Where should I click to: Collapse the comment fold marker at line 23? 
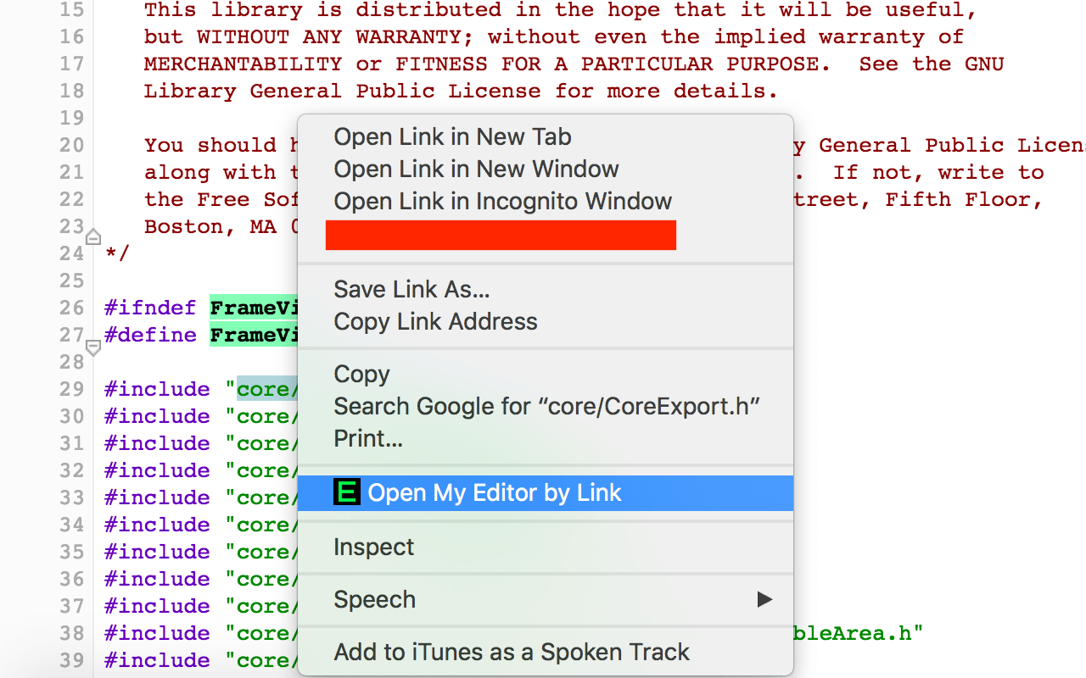coord(93,236)
